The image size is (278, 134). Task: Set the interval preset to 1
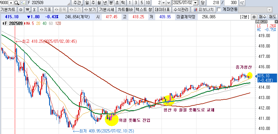pyautogui.click(x=130, y=3)
